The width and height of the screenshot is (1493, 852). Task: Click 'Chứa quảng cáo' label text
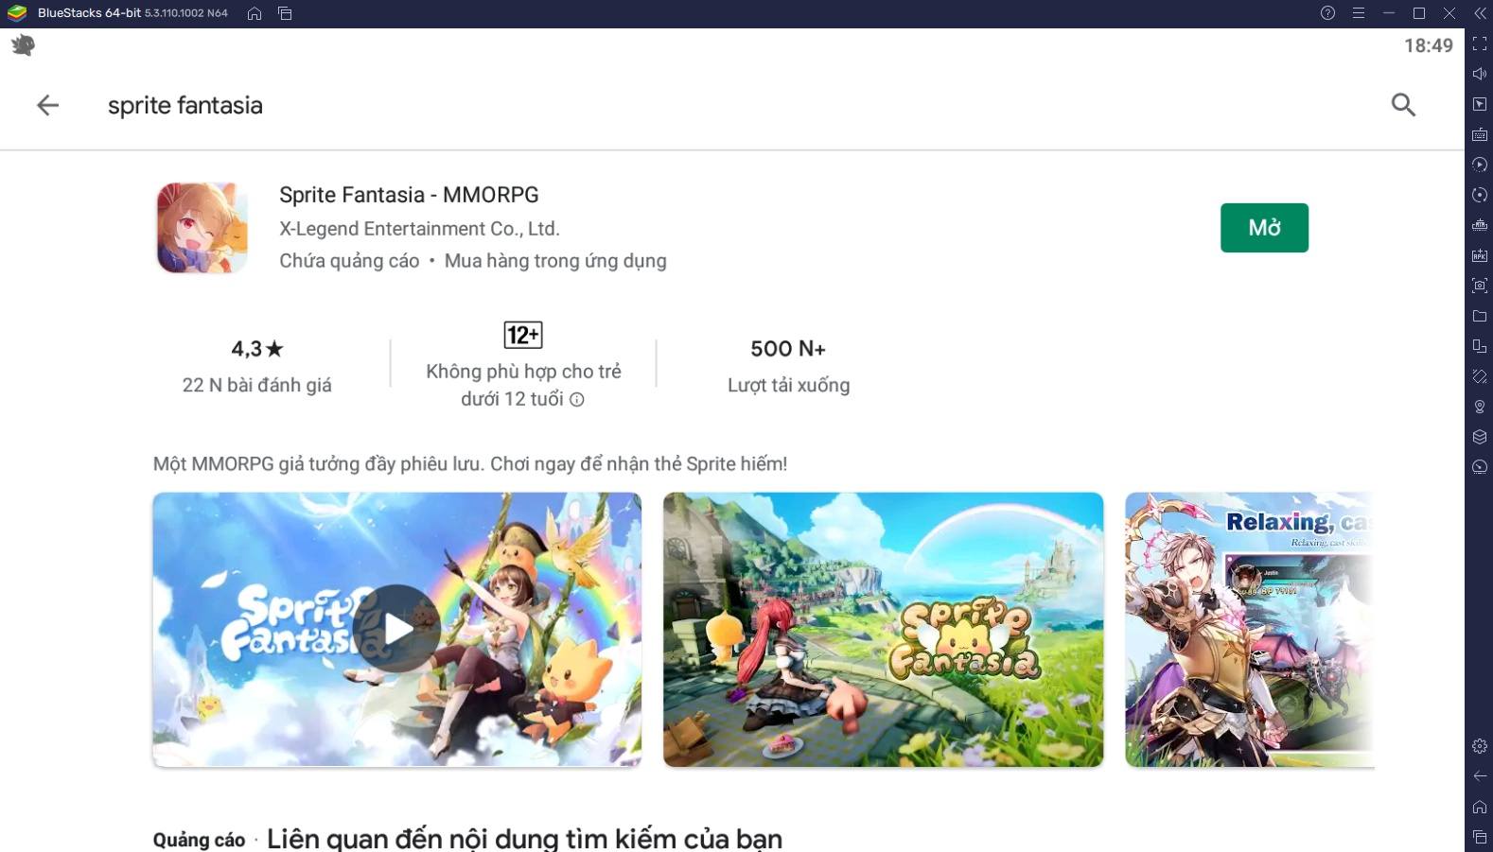pos(349,261)
